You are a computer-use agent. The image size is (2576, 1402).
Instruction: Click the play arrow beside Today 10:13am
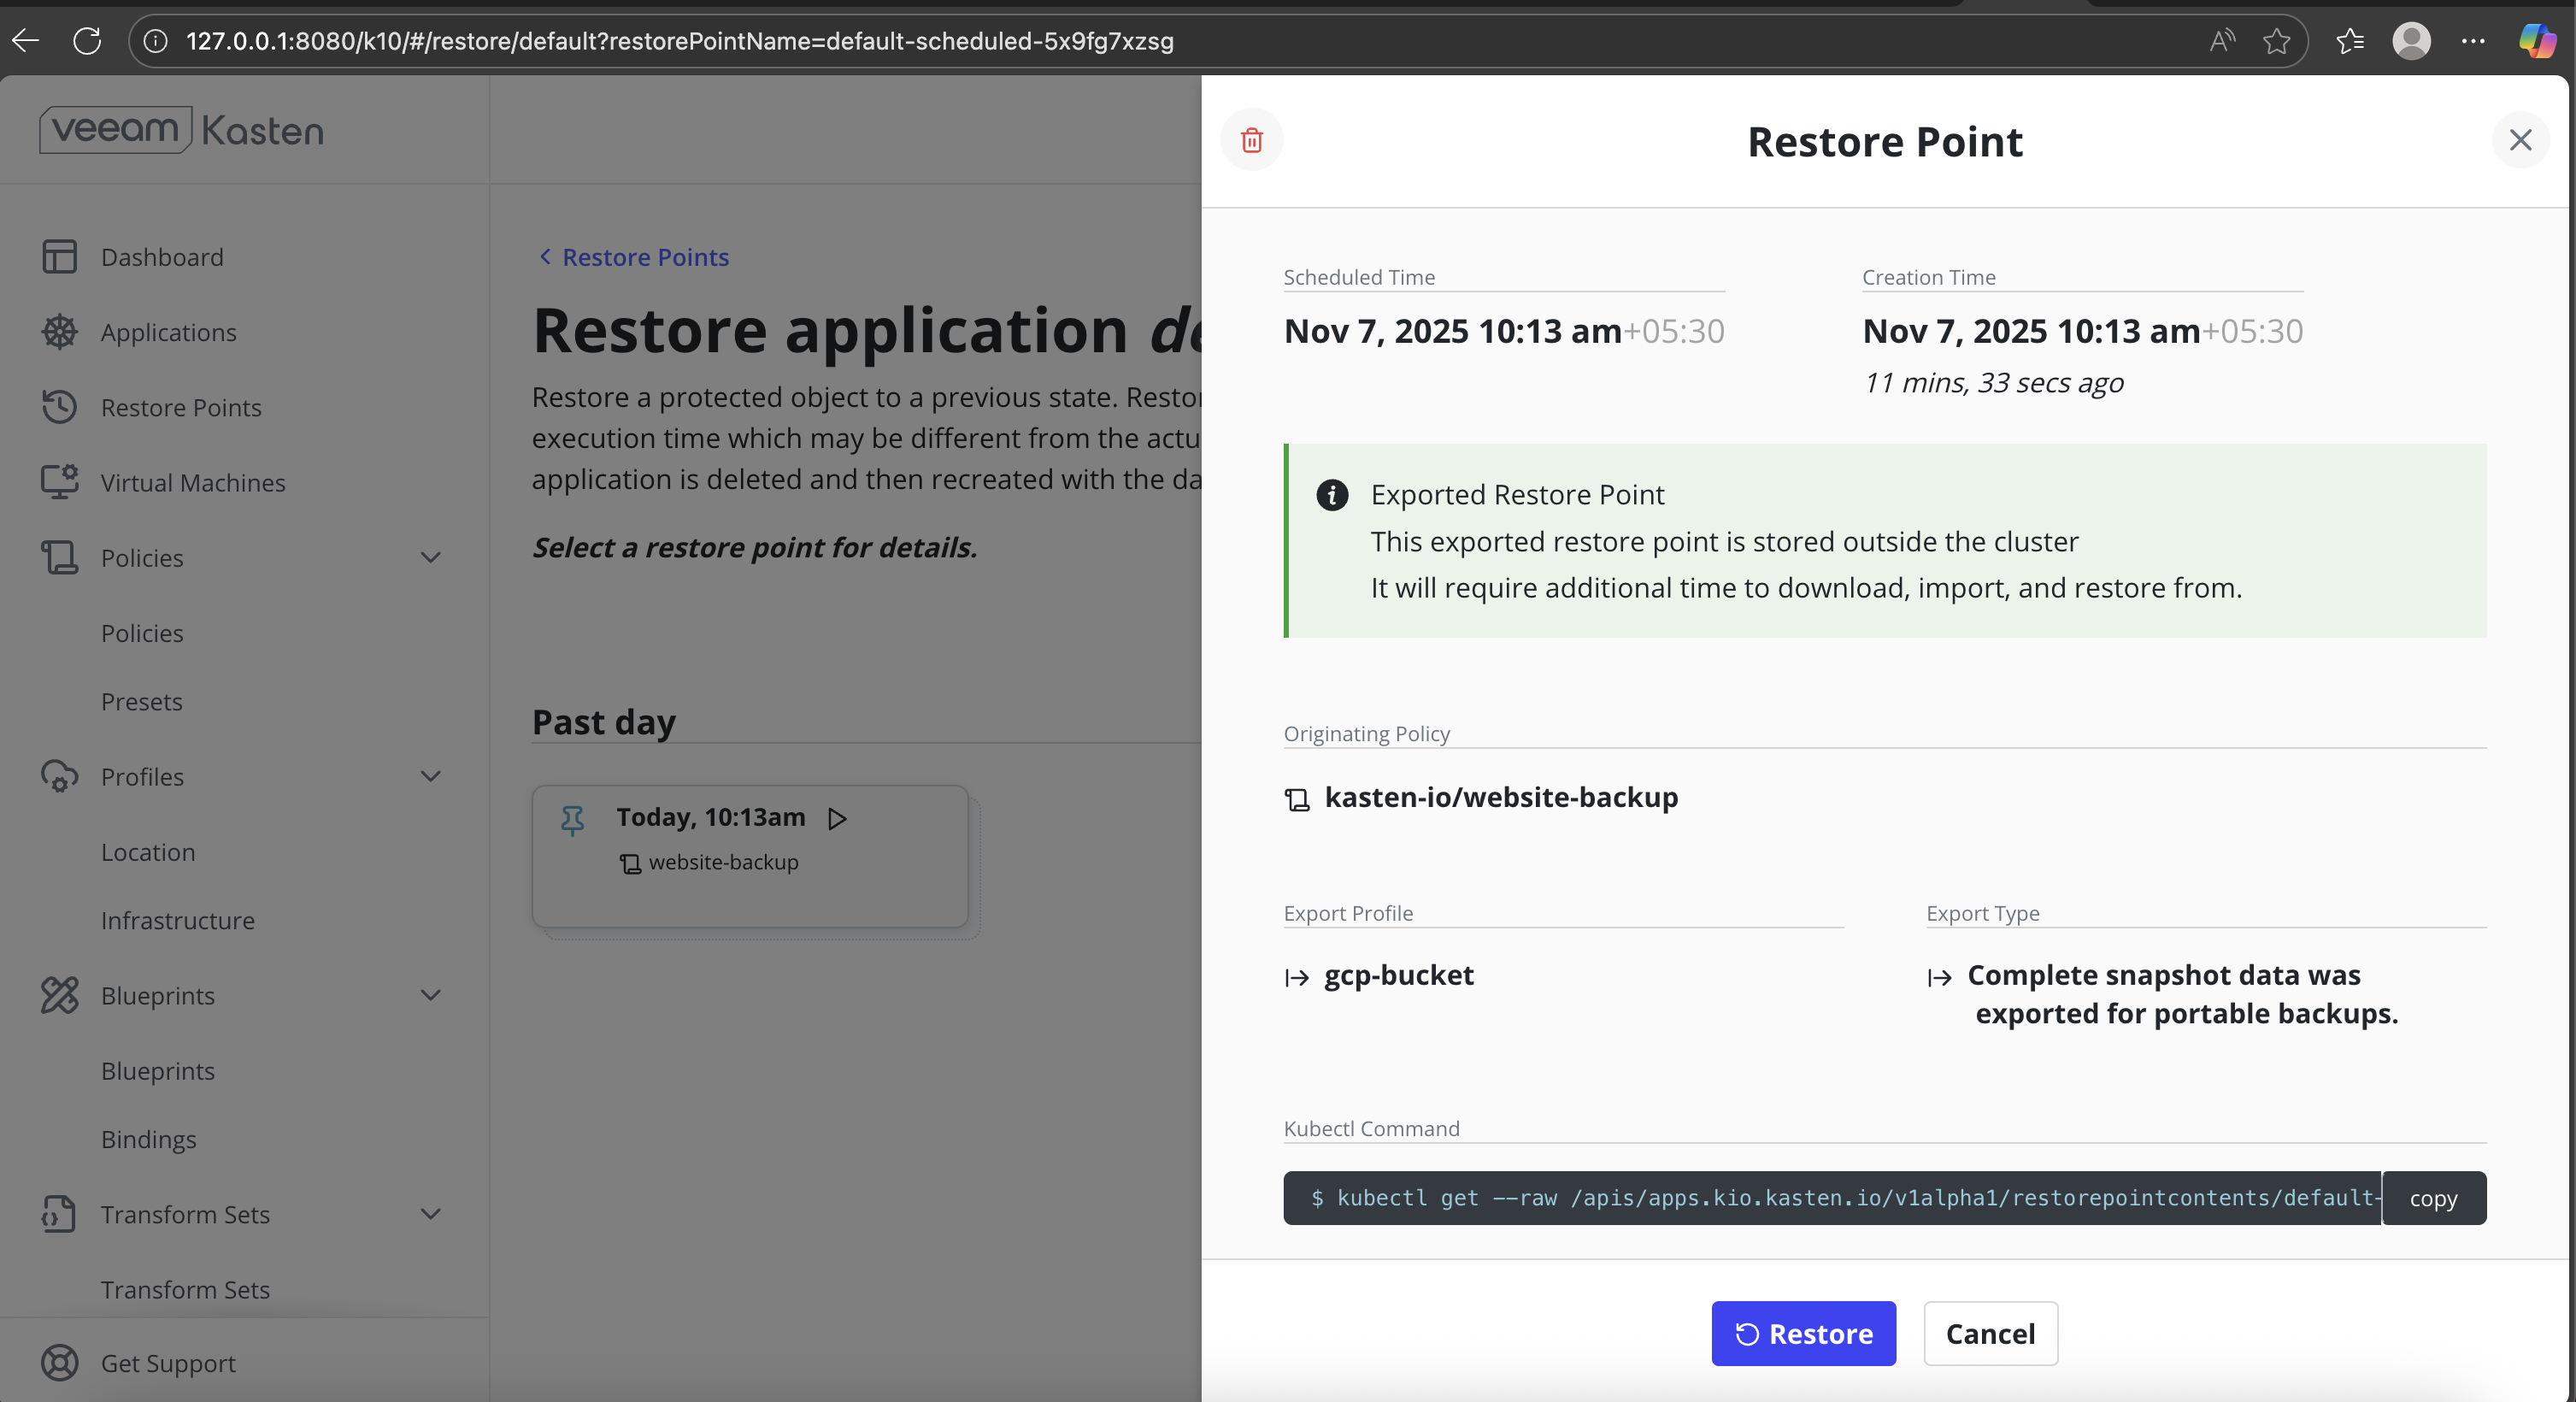point(837,819)
